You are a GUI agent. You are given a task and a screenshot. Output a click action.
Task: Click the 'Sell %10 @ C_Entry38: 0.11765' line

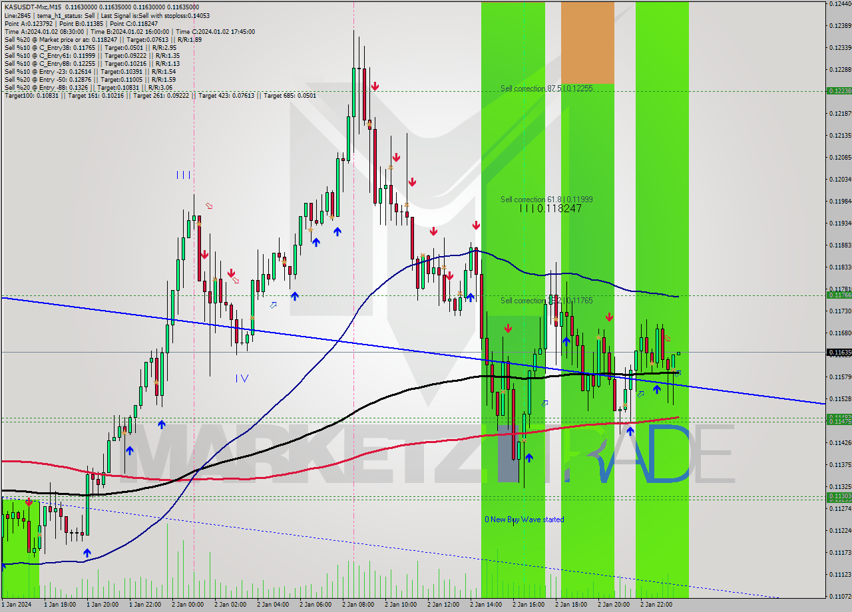click(90, 47)
